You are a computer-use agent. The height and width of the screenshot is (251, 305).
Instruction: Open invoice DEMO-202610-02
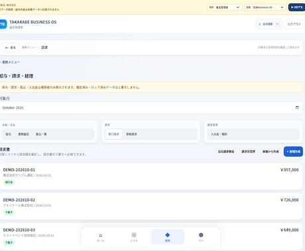[151, 207]
